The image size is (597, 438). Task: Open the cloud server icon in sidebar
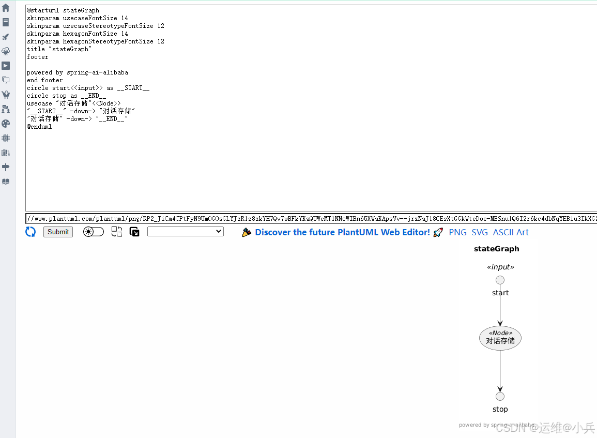[6, 51]
